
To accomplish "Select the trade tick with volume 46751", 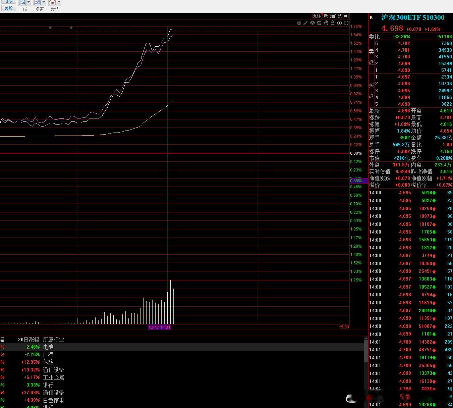I will coord(427,350).
